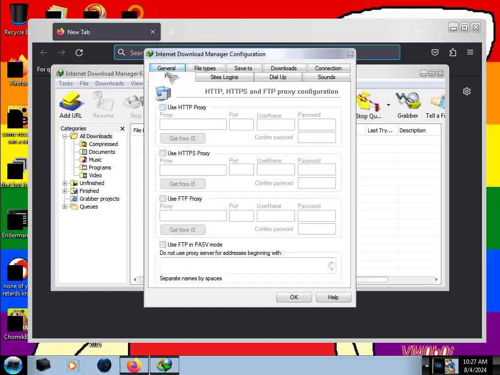Click the Add URL toolbar icon
Screen dimensions: 500x375
point(71,105)
